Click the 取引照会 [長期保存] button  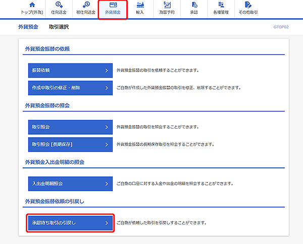click(70, 145)
